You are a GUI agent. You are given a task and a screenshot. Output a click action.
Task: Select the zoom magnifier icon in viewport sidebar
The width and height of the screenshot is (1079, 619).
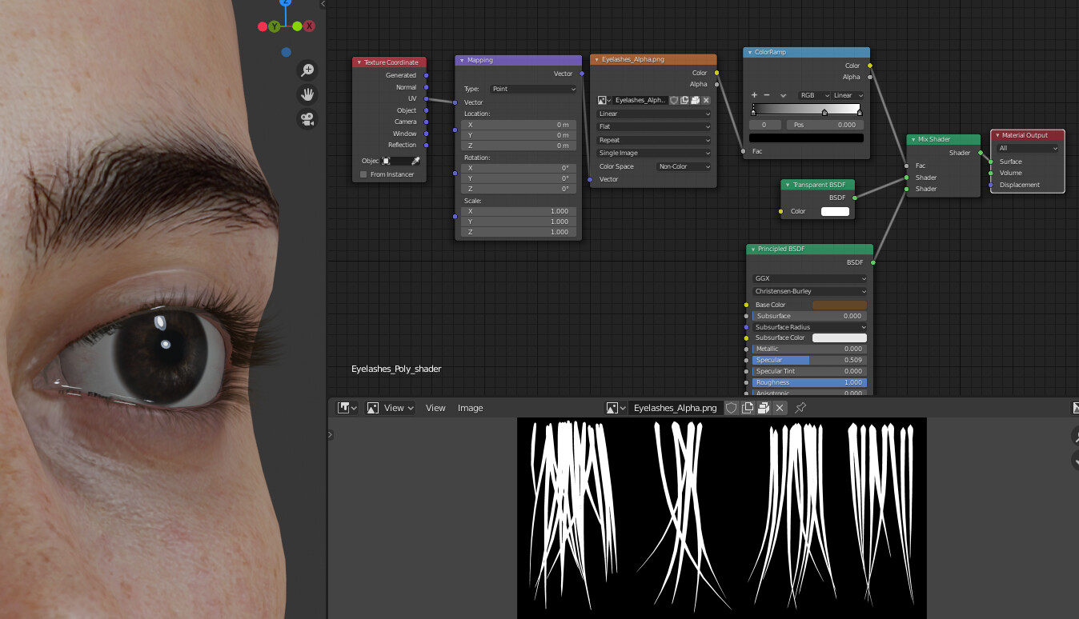click(307, 70)
